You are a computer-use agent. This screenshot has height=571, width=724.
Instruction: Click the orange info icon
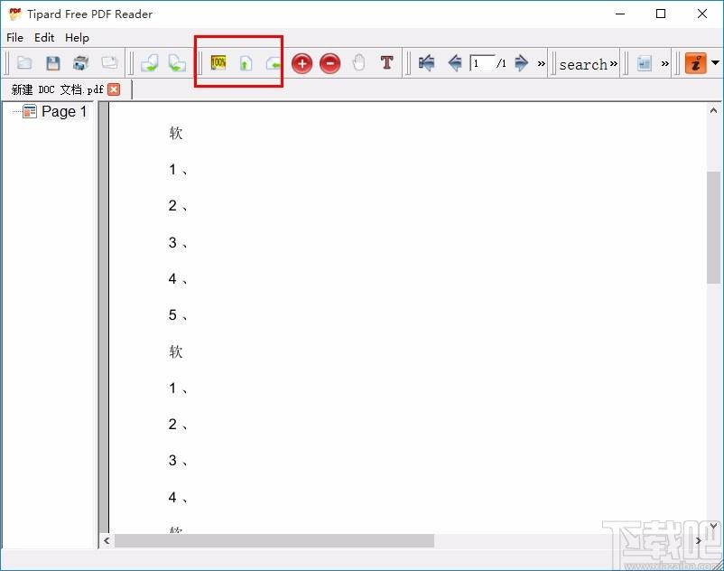pos(696,63)
